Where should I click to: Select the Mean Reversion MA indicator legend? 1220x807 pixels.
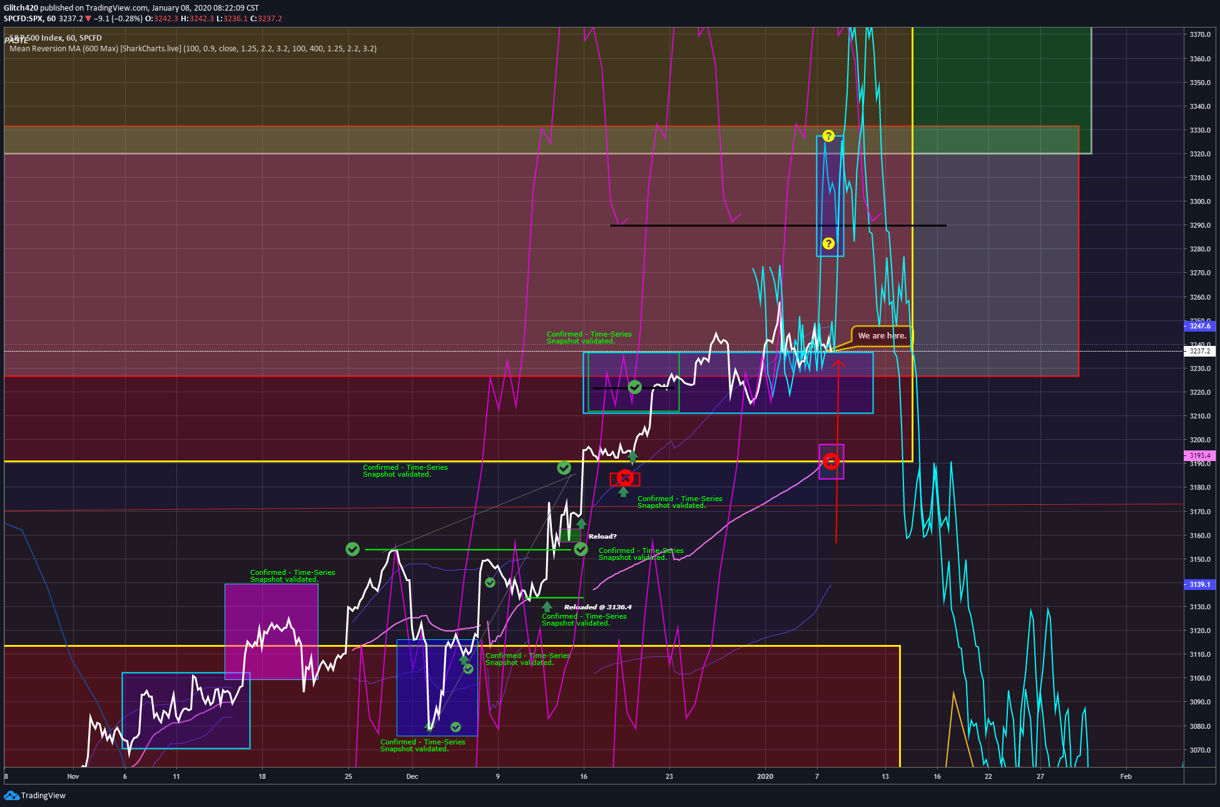click(193, 49)
